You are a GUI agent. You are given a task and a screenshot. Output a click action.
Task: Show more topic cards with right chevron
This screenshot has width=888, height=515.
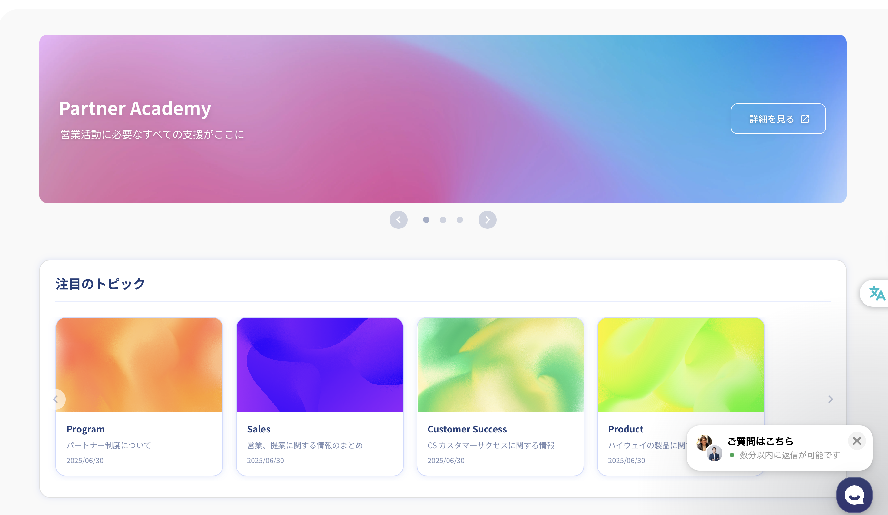830,399
